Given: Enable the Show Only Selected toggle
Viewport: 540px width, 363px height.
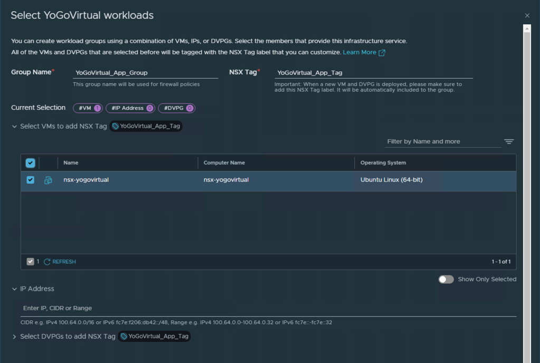Looking at the screenshot, I should pyautogui.click(x=446, y=279).
